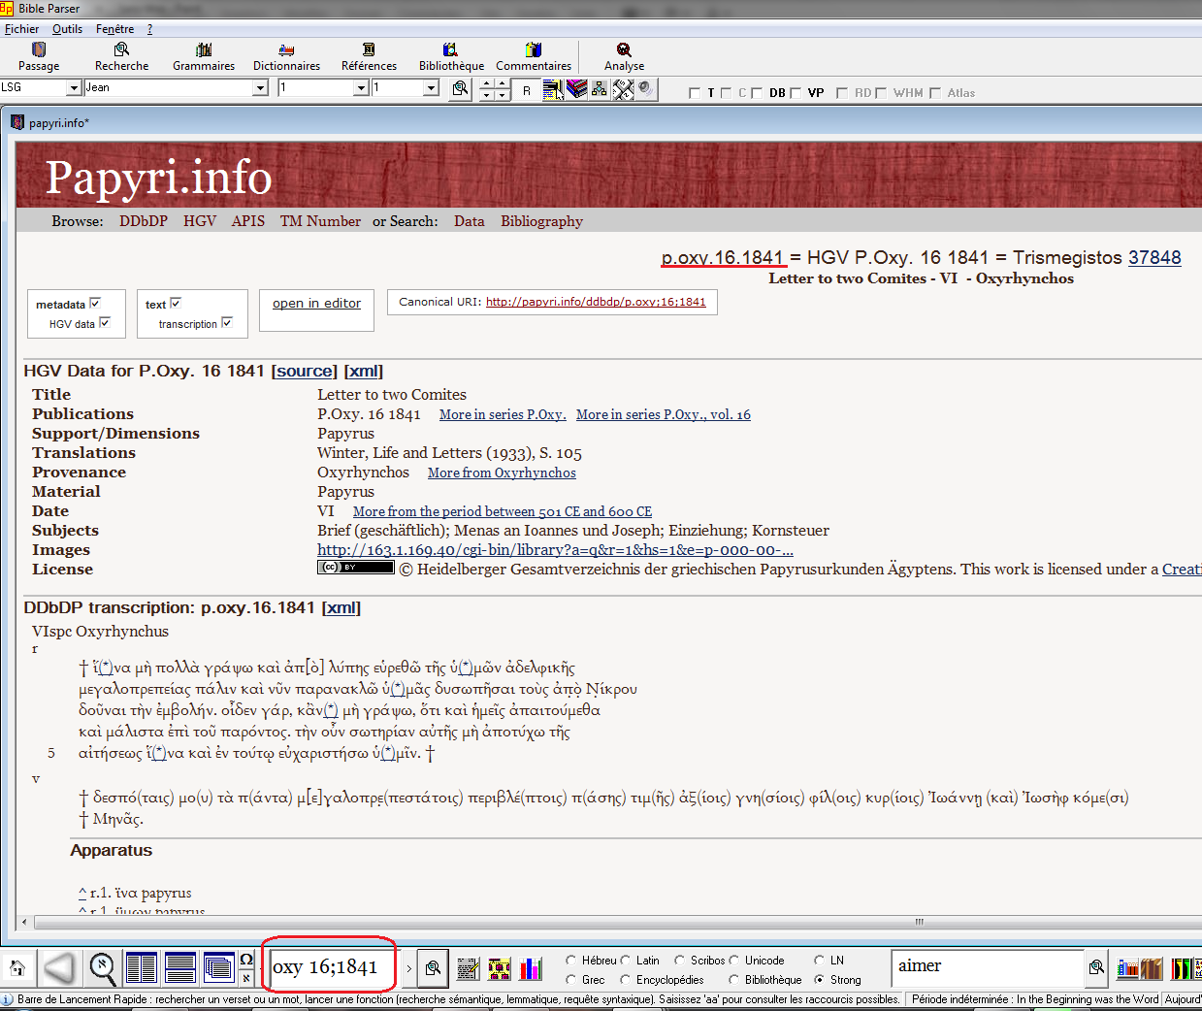Image resolution: width=1202 pixels, height=1011 pixels.
Task: Open the verse number dropdown
Action: (x=432, y=88)
